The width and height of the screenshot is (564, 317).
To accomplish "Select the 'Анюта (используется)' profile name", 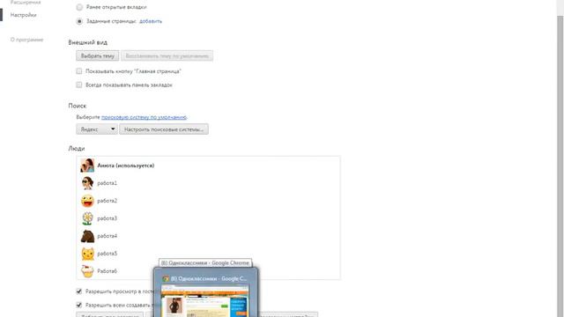I will click(x=126, y=166).
